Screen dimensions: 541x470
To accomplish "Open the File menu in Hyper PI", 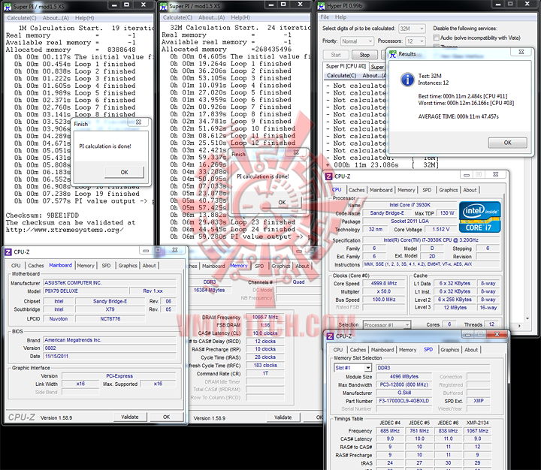I will pyautogui.click(x=325, y=17).
